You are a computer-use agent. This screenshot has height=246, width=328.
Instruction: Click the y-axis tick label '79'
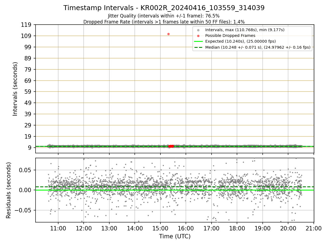coord(28,69)
